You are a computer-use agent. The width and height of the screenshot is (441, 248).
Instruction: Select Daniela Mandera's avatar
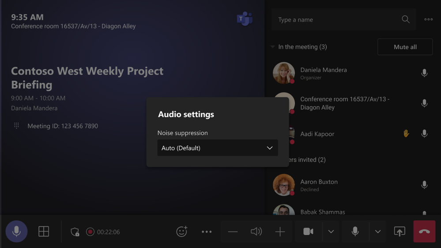click(284, 73)
